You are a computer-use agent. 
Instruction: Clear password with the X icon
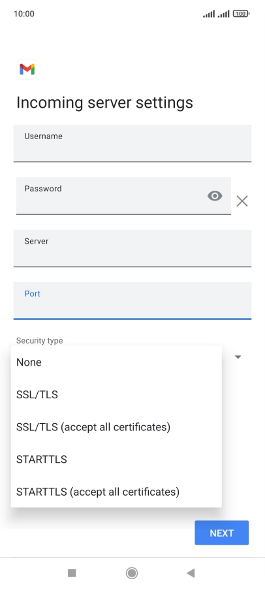click(x=242, y=201)
